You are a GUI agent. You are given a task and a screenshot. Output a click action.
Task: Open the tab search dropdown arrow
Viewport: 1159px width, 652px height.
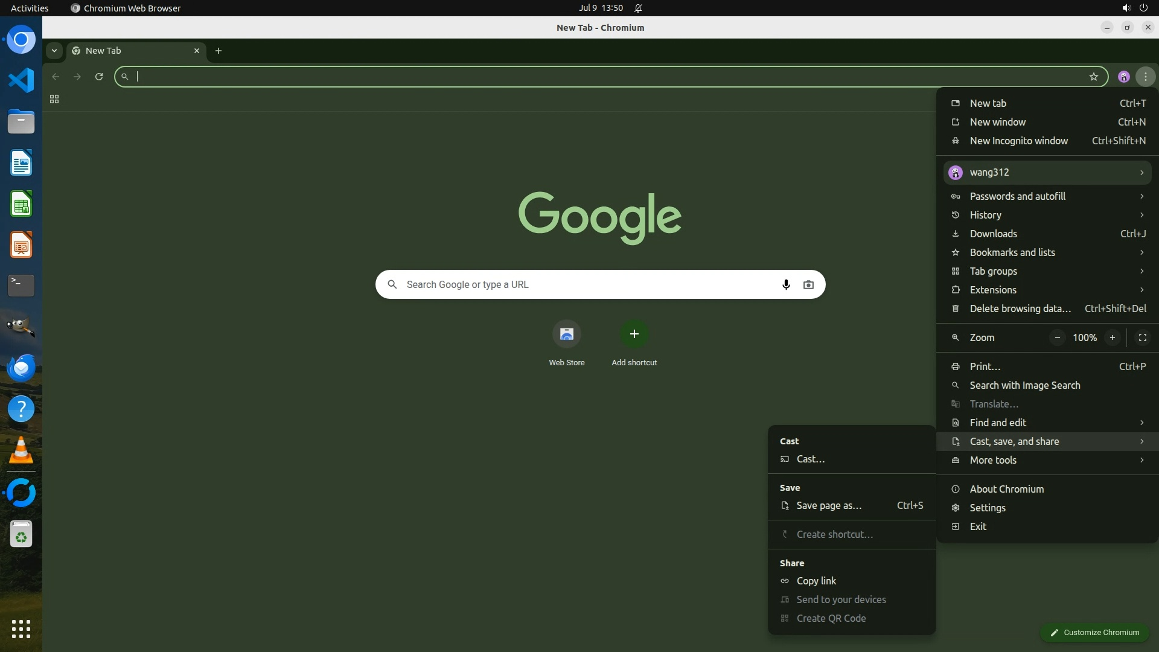(x=54, y=51)
